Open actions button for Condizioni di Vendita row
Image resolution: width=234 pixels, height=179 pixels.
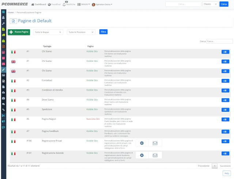pyautogui.click(x=225, y=91)
